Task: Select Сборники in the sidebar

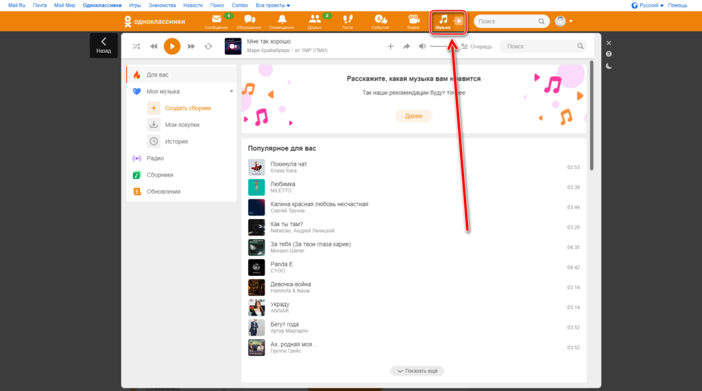Action: coord(160,175)
